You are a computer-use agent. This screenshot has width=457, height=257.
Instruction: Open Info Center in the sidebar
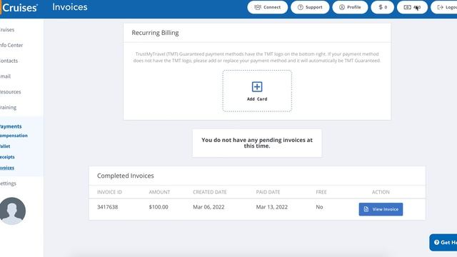tap(11, 45)
